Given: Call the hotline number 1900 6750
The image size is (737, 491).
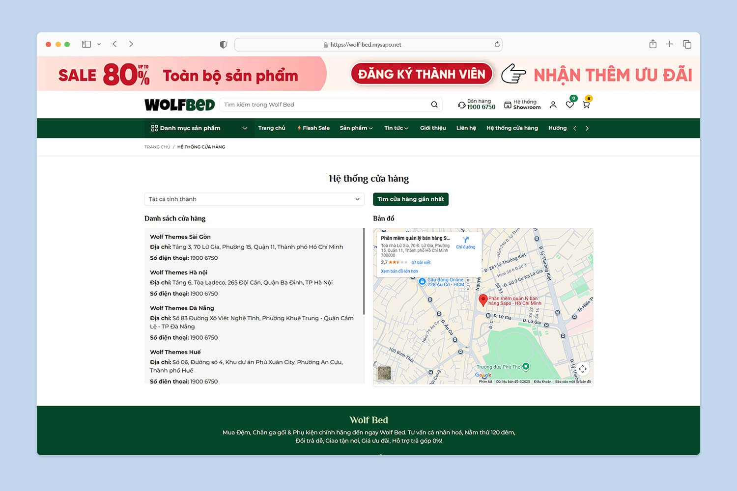Looking at the screenshot, I should (x=481, y=107).
